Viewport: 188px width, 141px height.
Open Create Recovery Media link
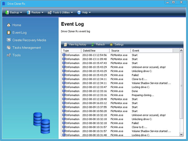coord(29,40)
